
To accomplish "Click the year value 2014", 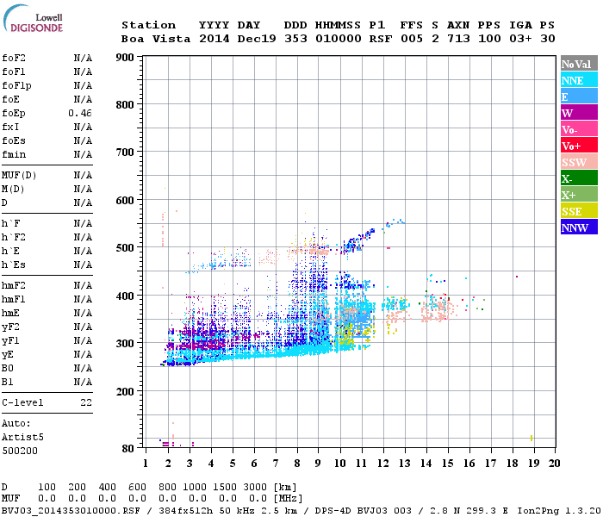I will click(x=214, y=39).
